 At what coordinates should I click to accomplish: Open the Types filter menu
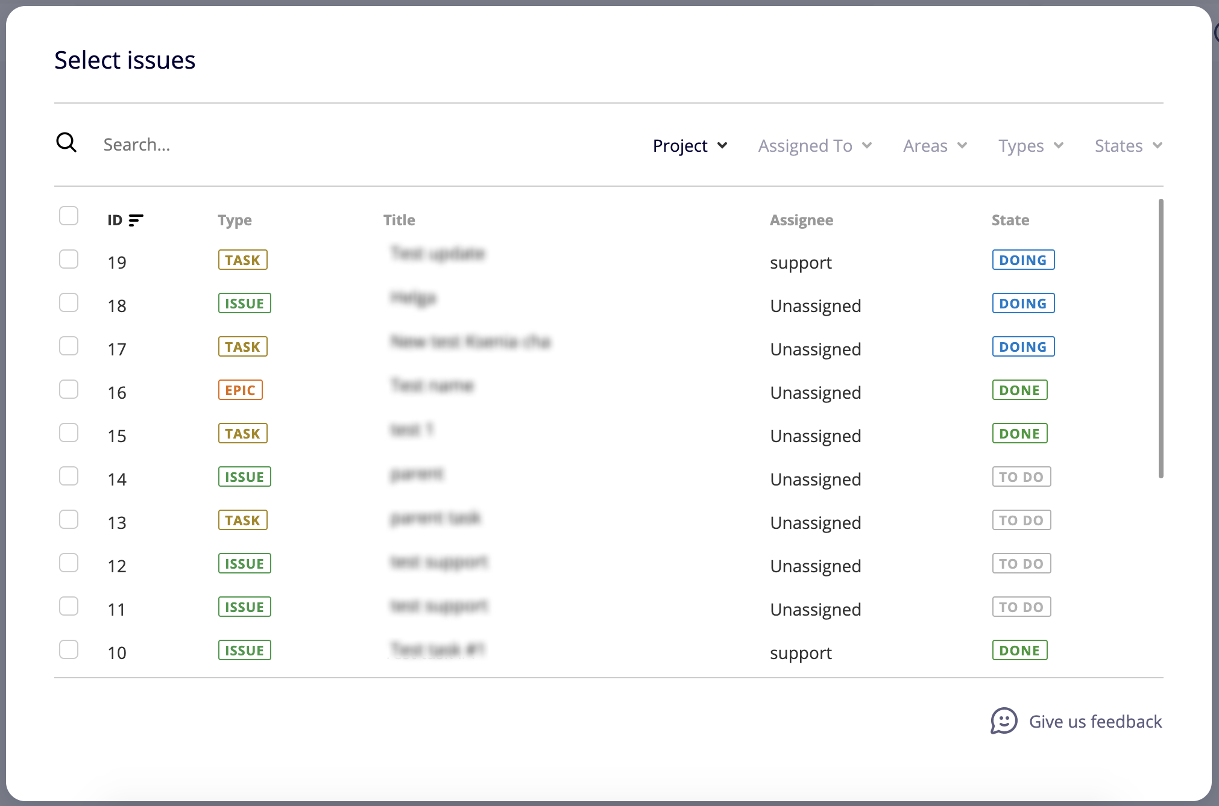(1030, 146)
